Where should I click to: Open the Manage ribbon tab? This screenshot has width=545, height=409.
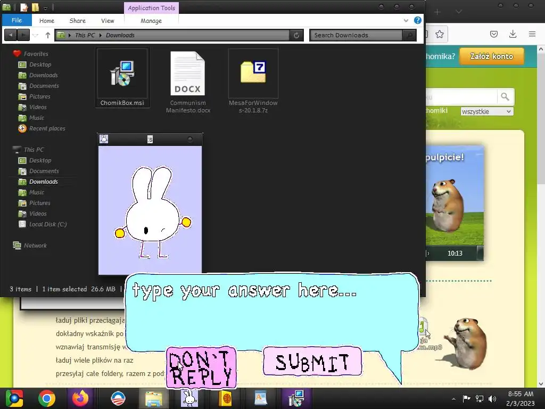151,21
